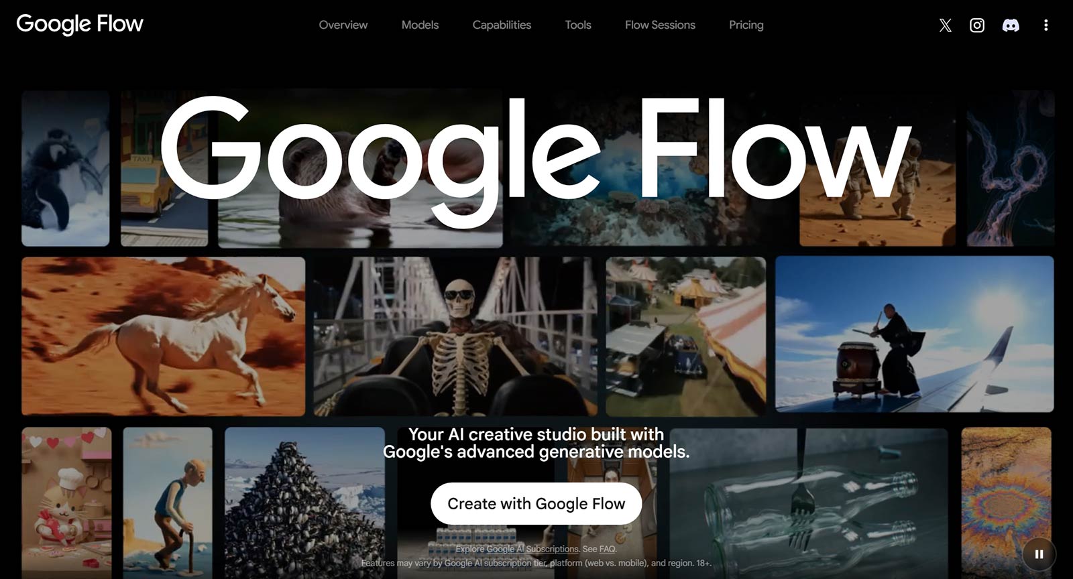Screen dimensions: 1073x579
Task: Open the Instagram icon link
Action: [x=977, y=25]
